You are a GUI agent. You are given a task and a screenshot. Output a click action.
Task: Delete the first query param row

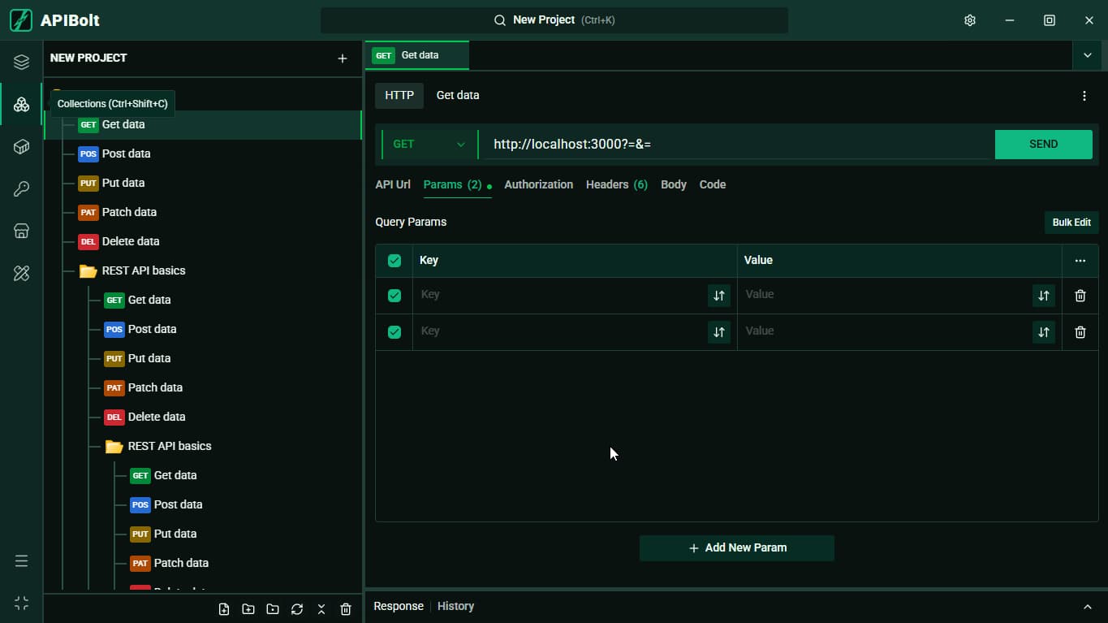[x=1080, y=296]
